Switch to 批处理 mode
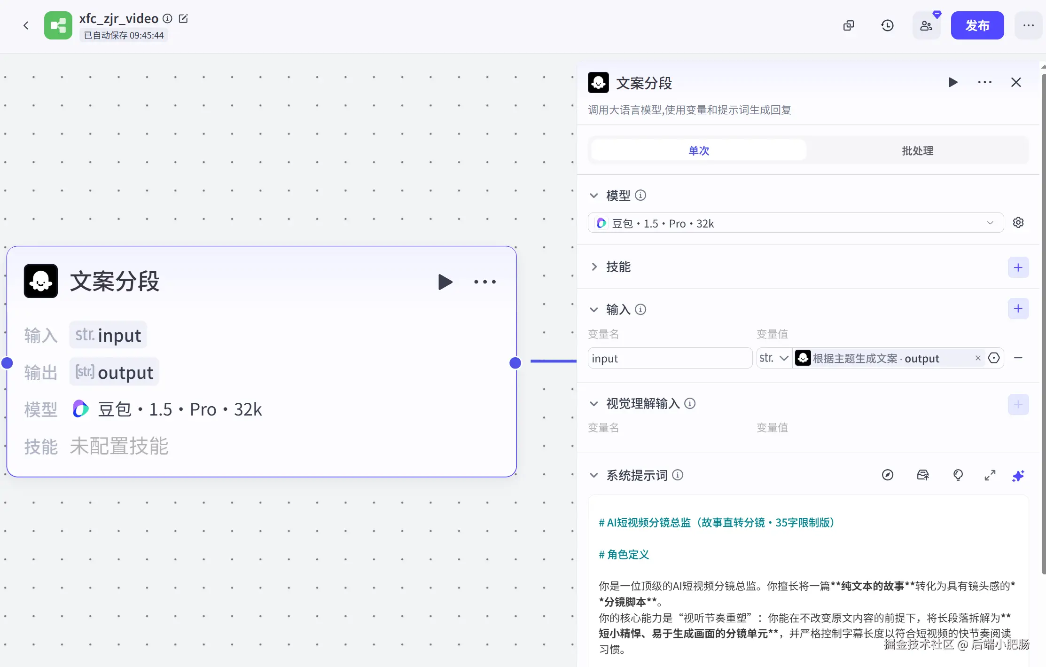Image resolution: width=1046 pixels, height=667 pixels. (x=917, y=151)
